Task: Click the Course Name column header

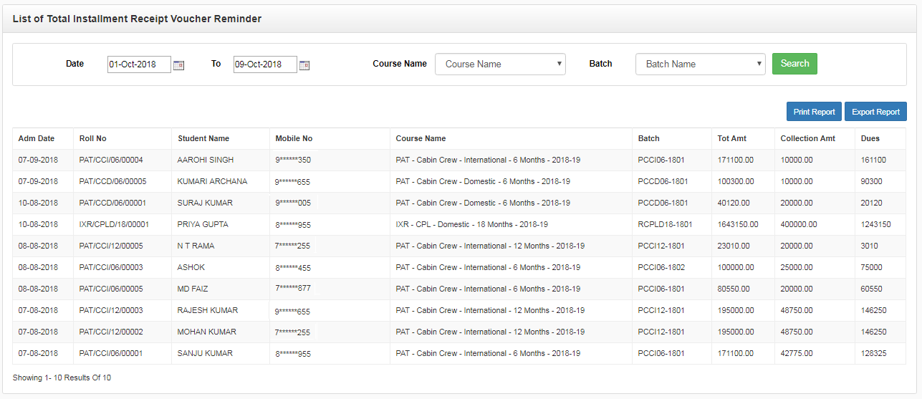Action: point(421,138)
